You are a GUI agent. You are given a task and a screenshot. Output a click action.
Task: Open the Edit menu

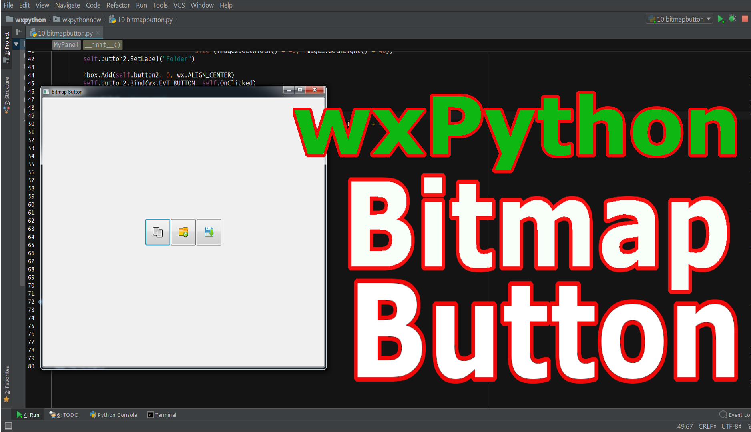point(24,5)
